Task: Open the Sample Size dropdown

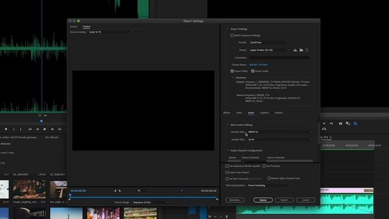Action: pyautogui.click(x=280, y=139)
